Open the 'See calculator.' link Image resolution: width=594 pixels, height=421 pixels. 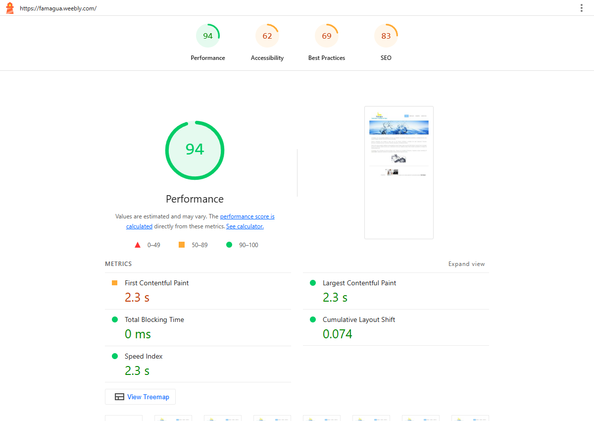click(x=245, y=226)
